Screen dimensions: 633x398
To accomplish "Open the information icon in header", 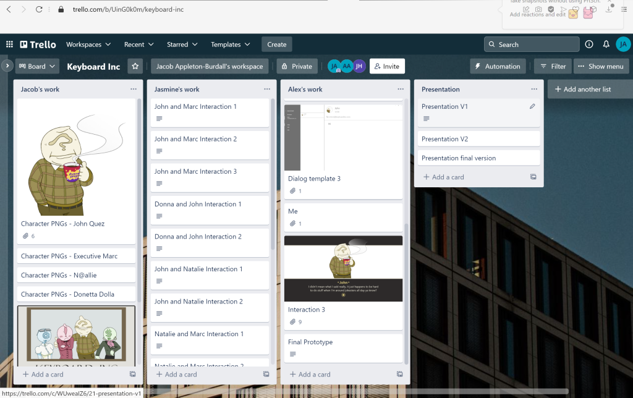I will point(588,44).
